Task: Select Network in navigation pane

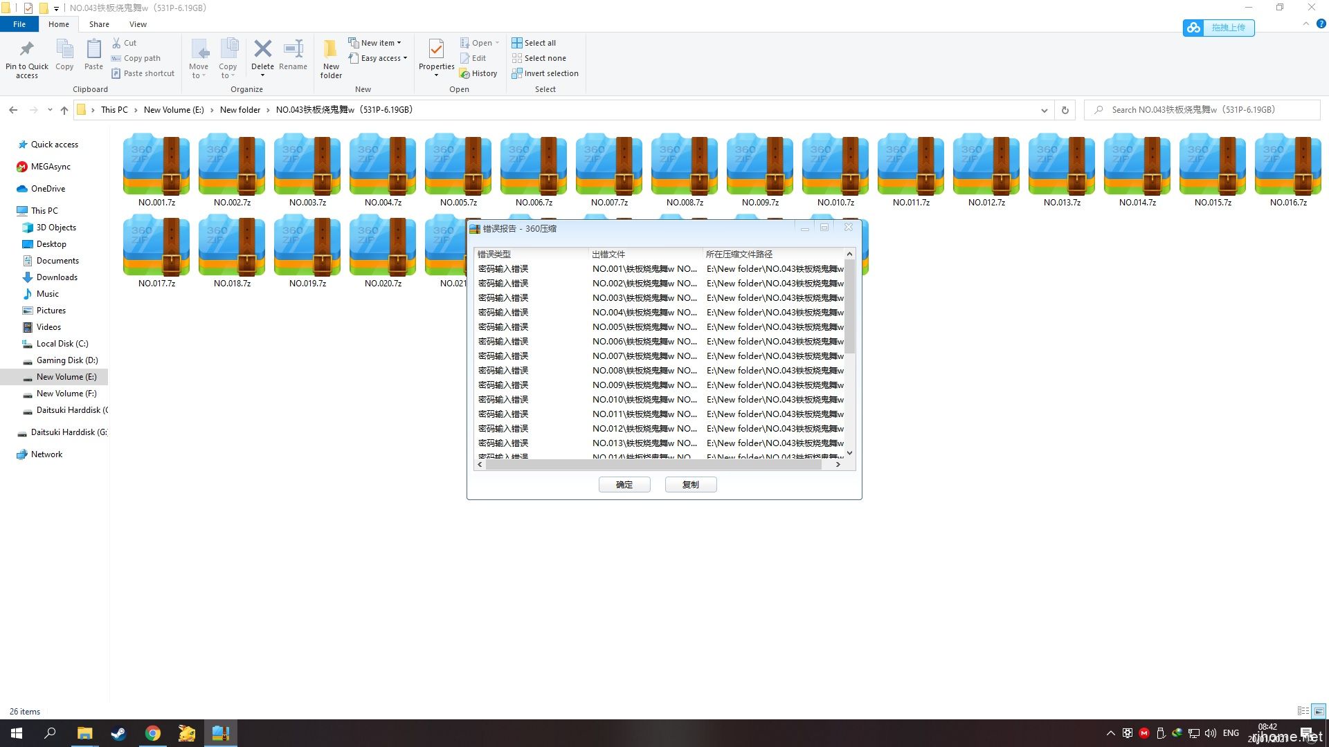Action: 46,454
